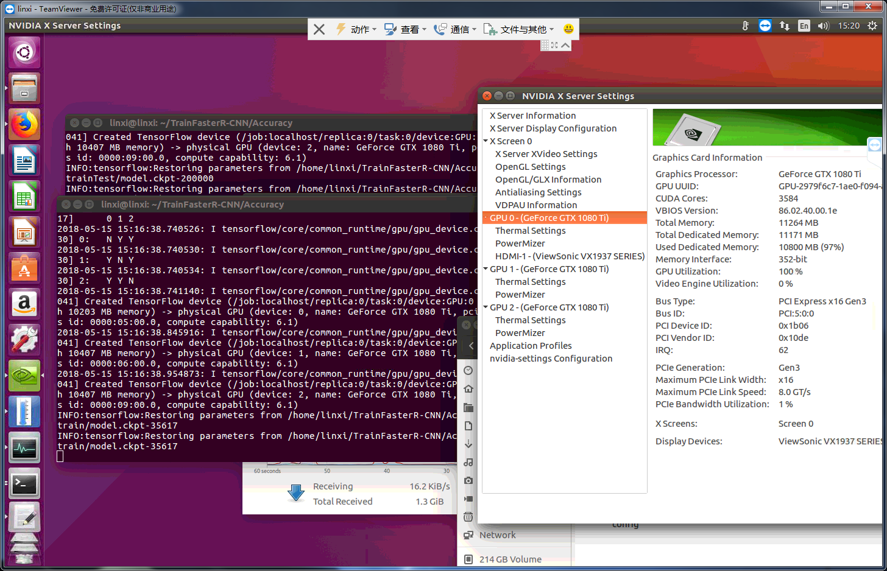Open System Settings wrench-gear dock icon
The height and width of the screenshot is (571, 887).
(24, 340)
